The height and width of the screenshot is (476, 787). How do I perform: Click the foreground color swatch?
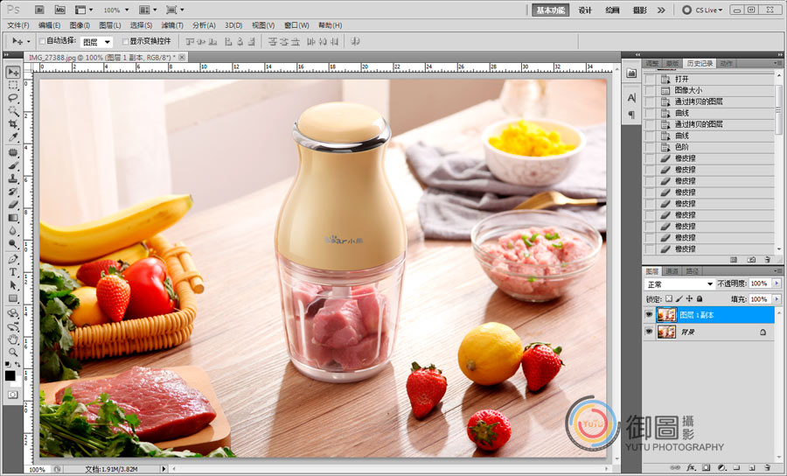click(10, 374)
